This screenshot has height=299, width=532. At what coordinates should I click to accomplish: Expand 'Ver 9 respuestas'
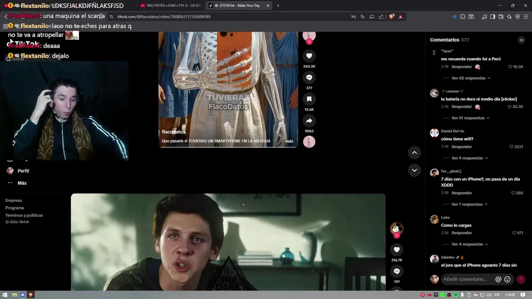470,158
